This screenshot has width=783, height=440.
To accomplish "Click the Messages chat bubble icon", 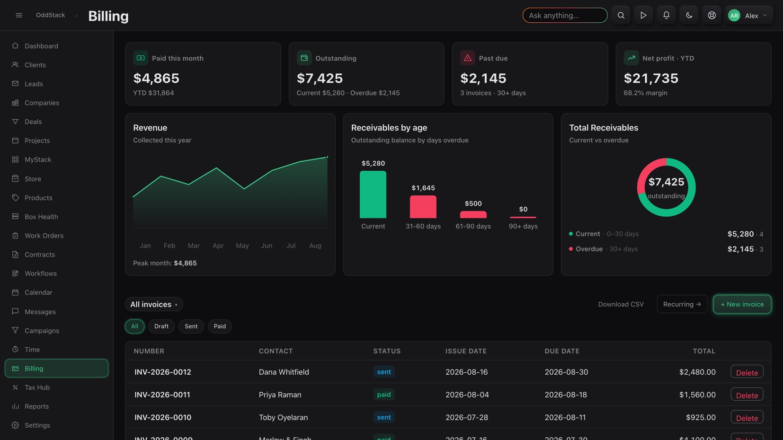I will [15, 312].
